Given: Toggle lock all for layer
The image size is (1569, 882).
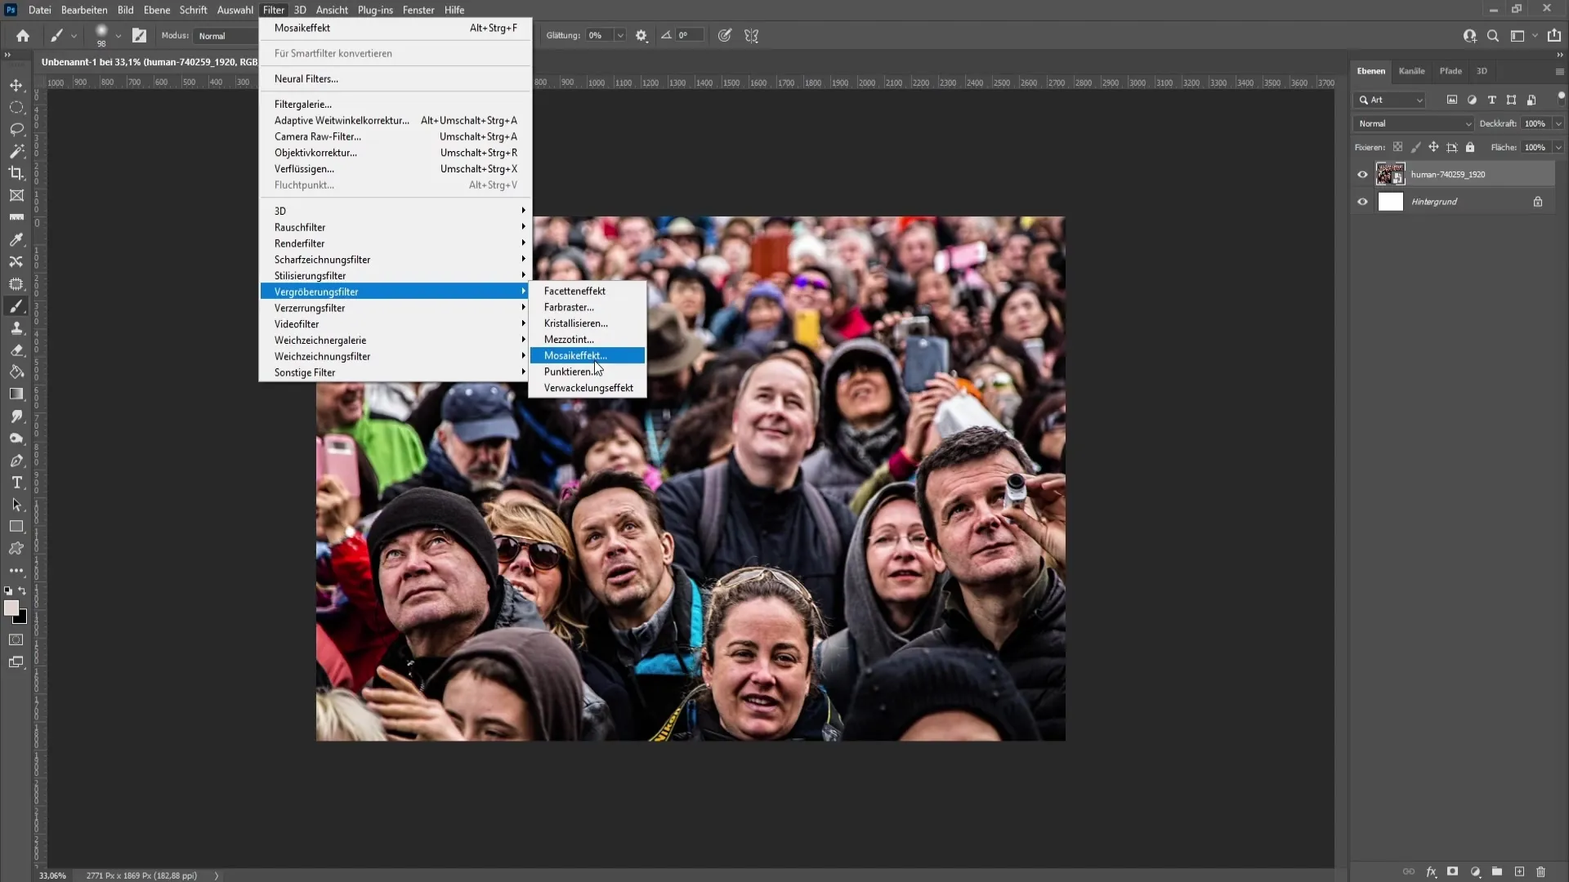Looking at the screenshot, I should pos(1470,147).
